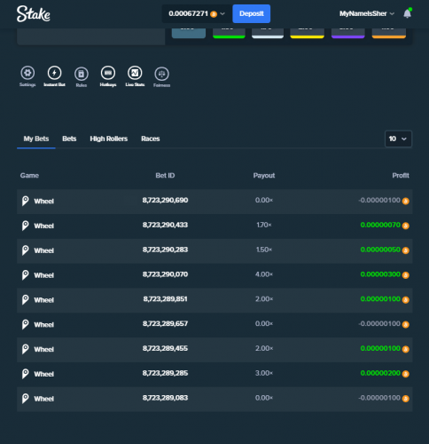The image size is (429, 444).
Task: Open the notifications bell
Action: [408, 13]
